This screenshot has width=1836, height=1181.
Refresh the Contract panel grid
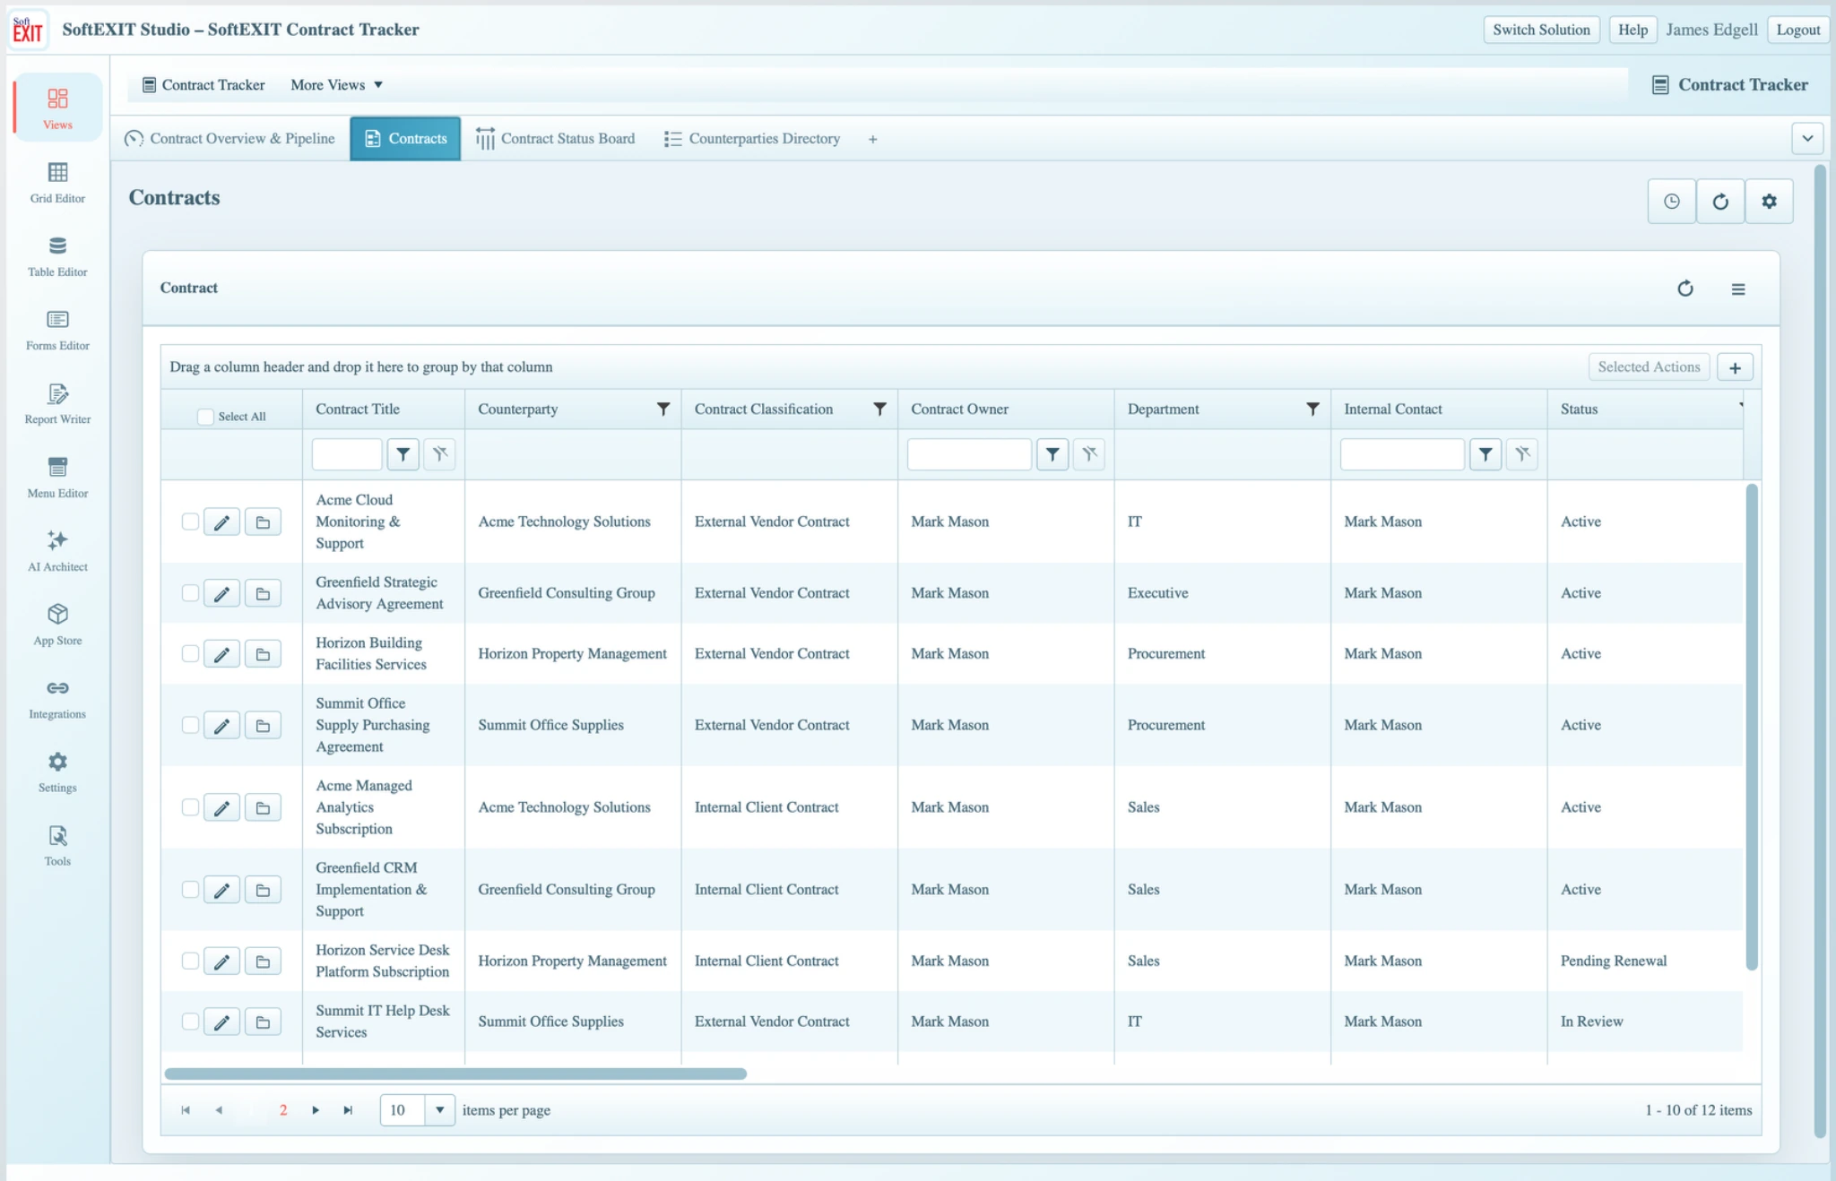pos(1685,289)
